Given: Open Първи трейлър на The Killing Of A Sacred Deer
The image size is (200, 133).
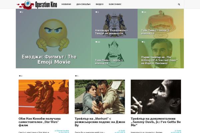Looking at the screenshot, I should click(159, 60).
